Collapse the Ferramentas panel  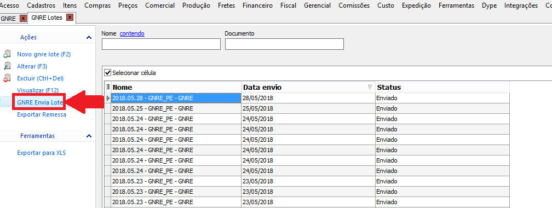pyautogui.click(x=89, y=136)
